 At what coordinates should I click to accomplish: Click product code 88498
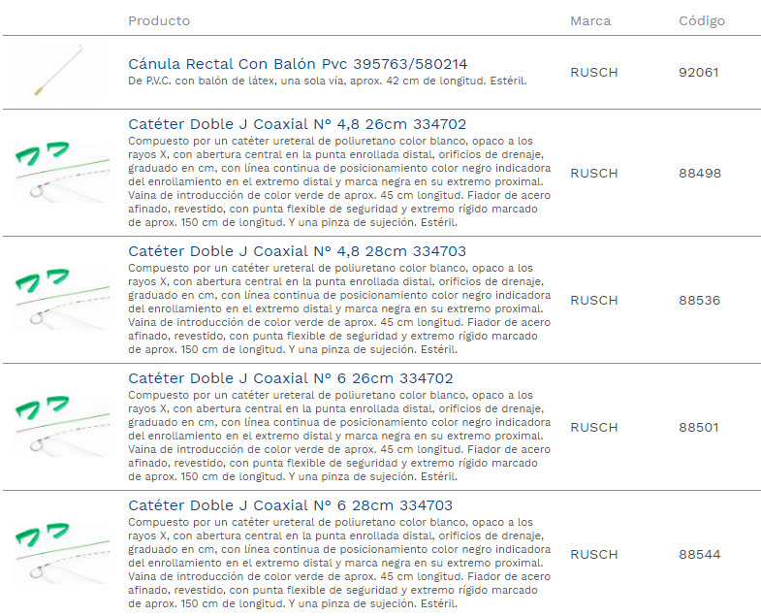point(699,174)
